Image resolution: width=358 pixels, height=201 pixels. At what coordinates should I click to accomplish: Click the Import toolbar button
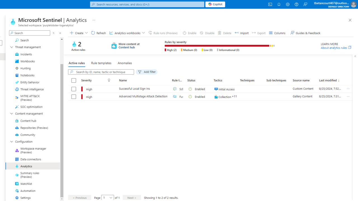pos(242,33)
